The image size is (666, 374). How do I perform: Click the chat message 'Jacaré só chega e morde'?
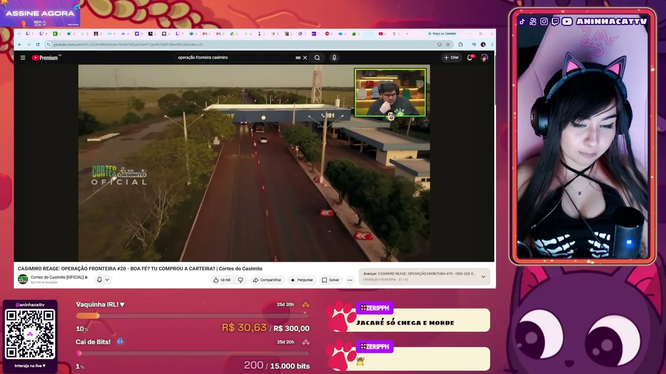click(x=405, y=323)
